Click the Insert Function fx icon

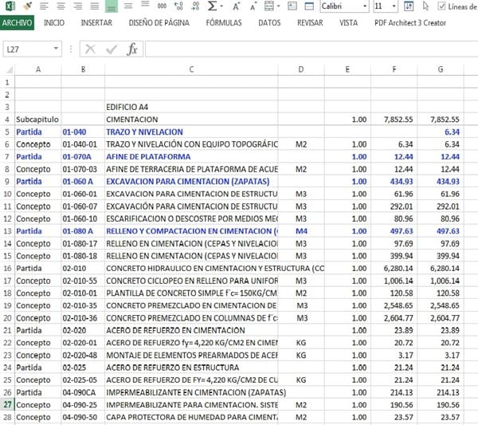132,49
